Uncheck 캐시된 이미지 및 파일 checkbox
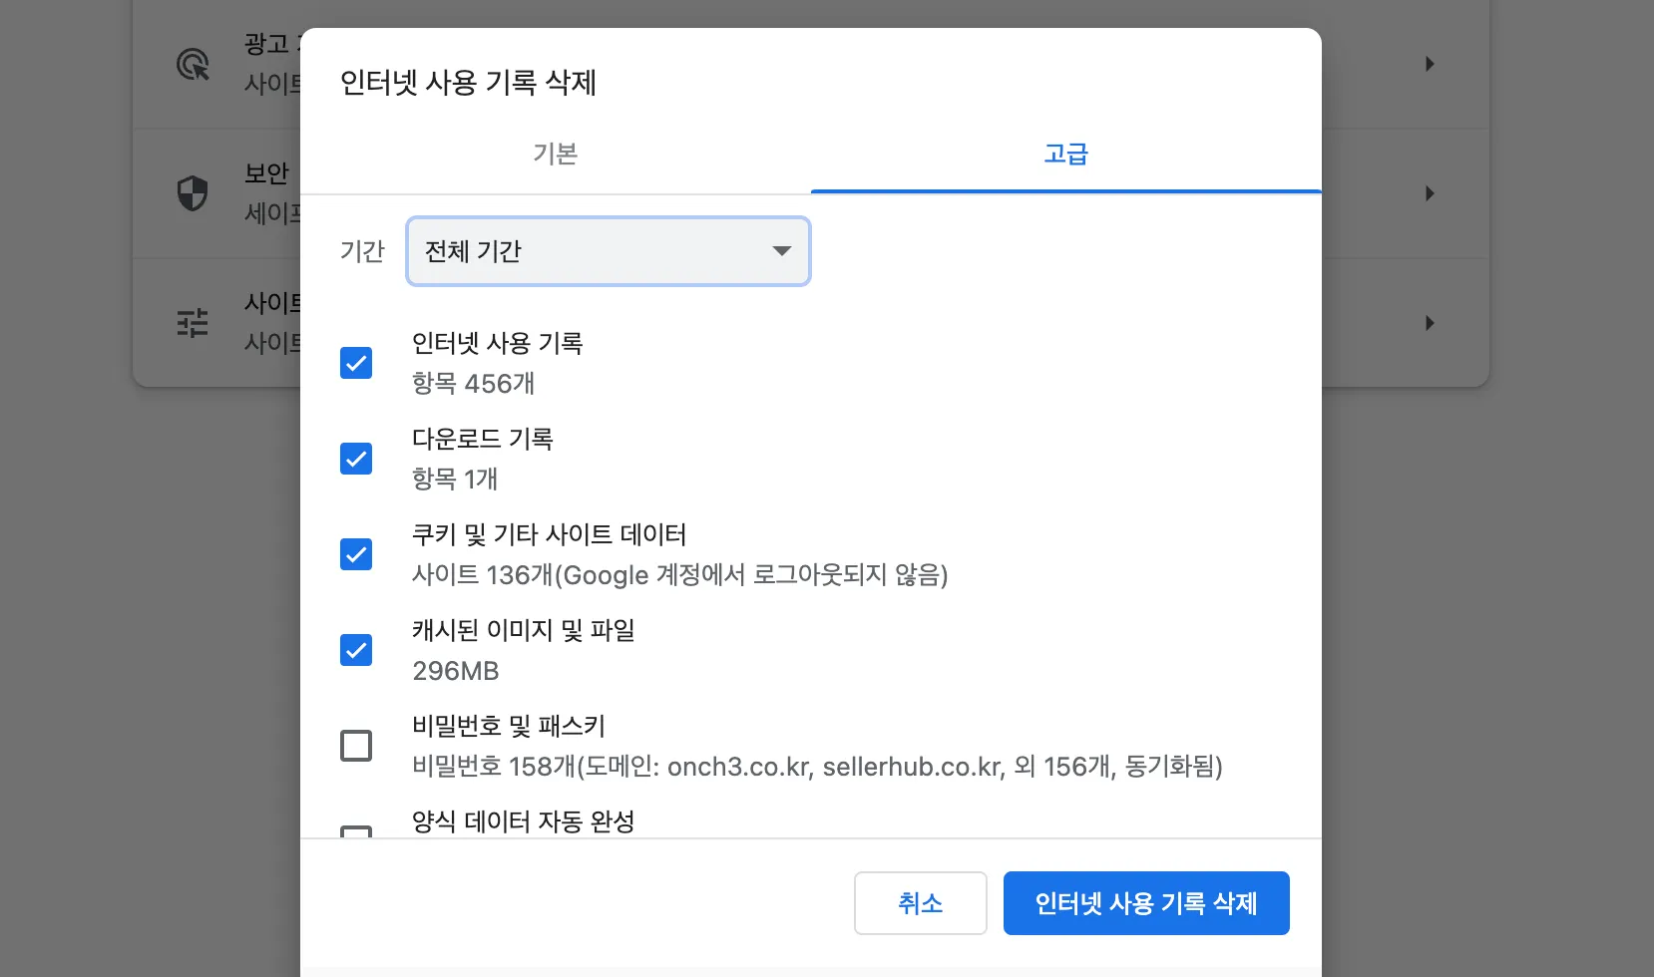Viewport: 1654px width, 977px height. point(356,650)
